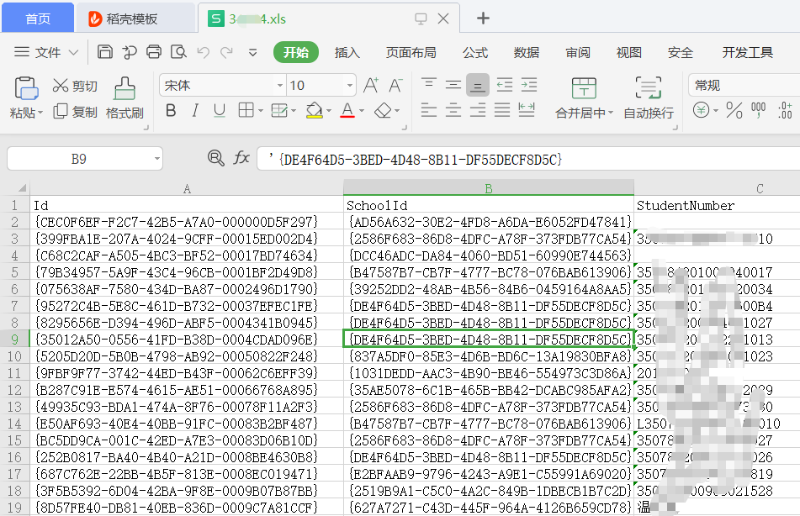Click the Cut scissors icon
The height and width of the screenshot is (516, 800).
coord(61,85)
